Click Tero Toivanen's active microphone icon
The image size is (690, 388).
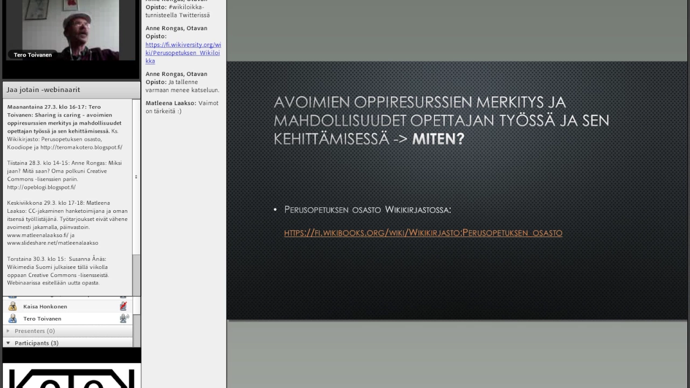coord(124,318)
